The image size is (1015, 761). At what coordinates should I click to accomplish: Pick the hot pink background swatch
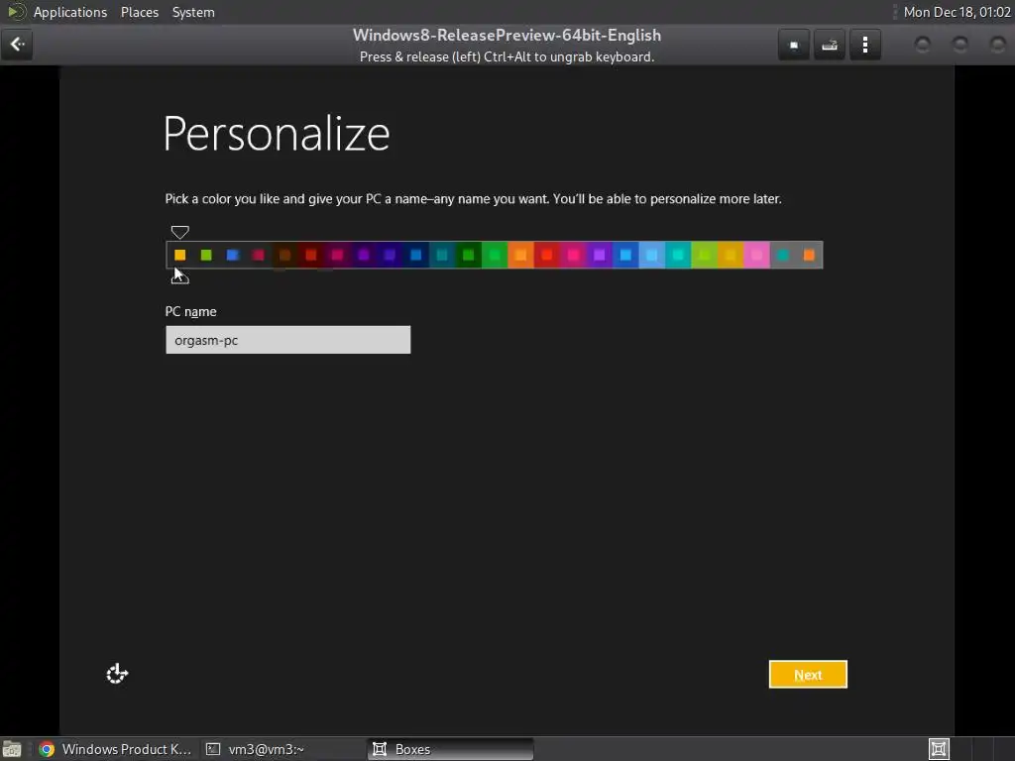(573, 255)
